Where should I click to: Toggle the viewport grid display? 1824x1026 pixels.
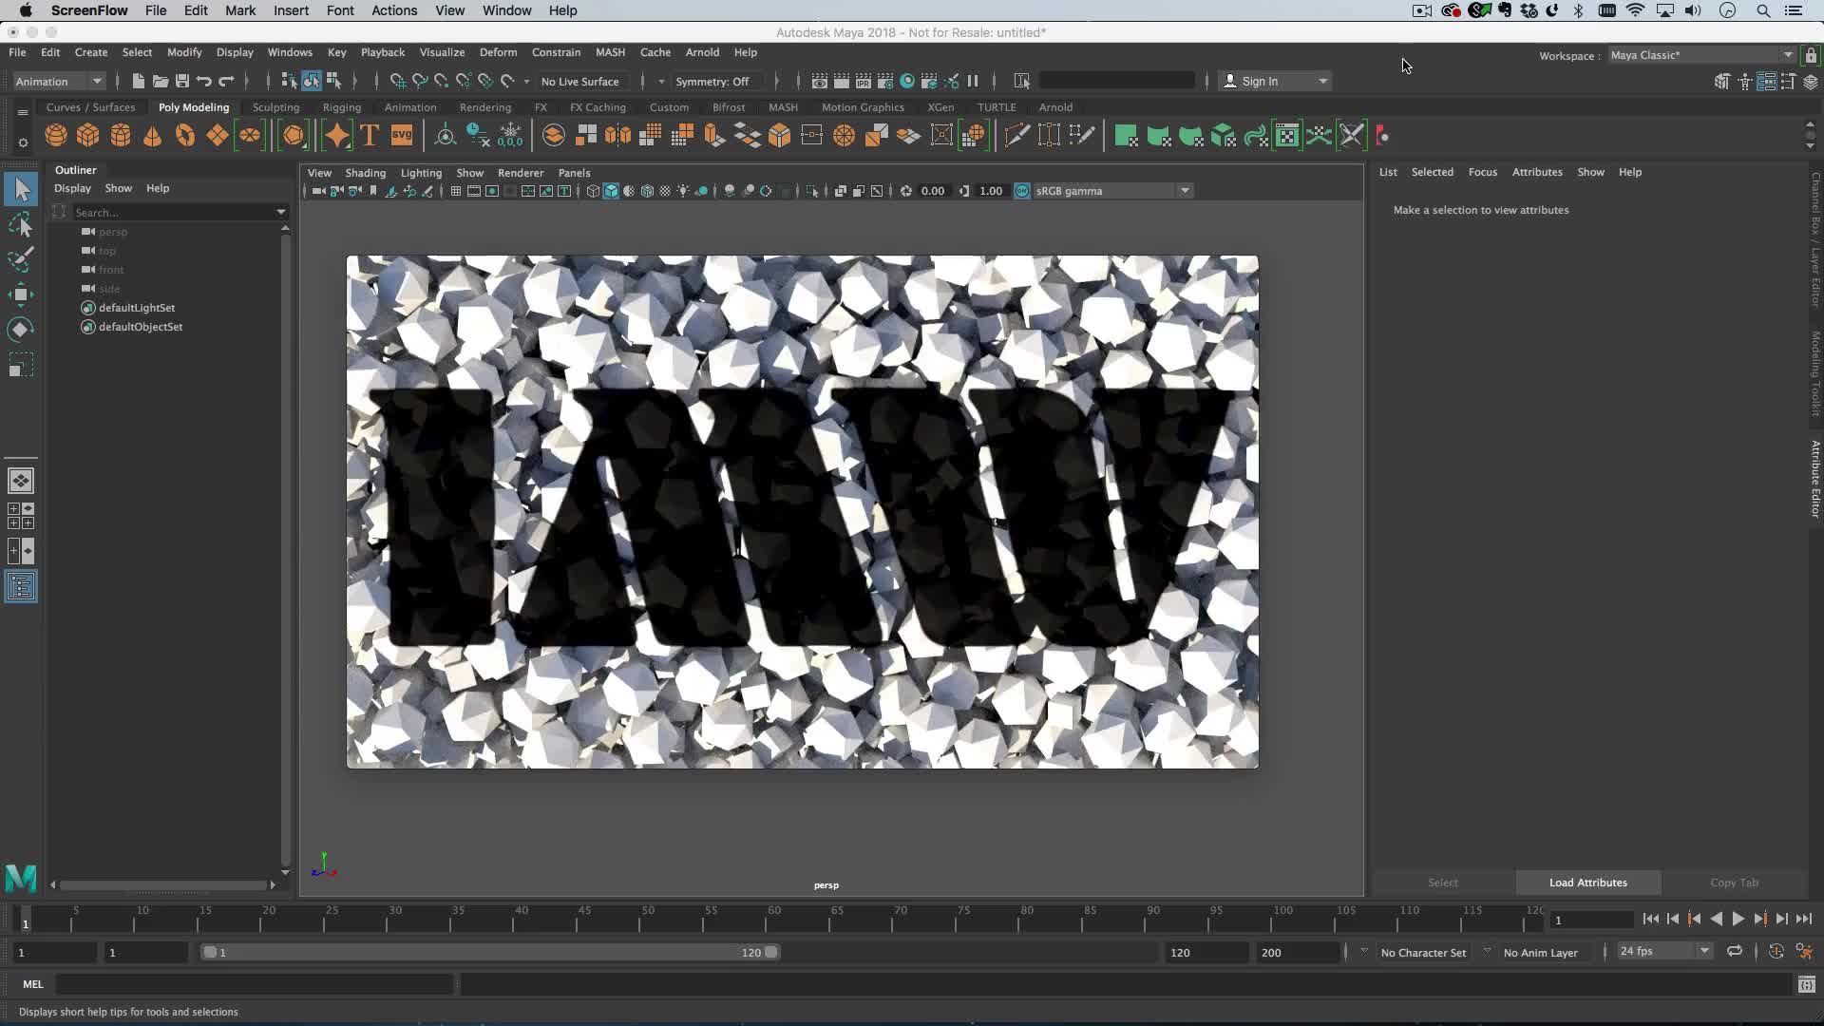[456, 191]
